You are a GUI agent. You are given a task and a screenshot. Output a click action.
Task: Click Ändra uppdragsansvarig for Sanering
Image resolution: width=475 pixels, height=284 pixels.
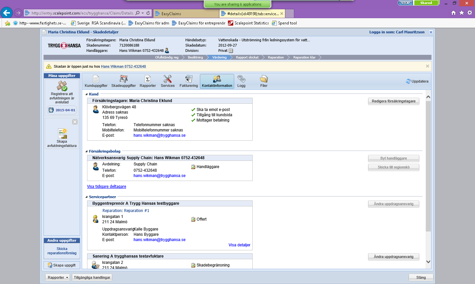pos(394,257)
